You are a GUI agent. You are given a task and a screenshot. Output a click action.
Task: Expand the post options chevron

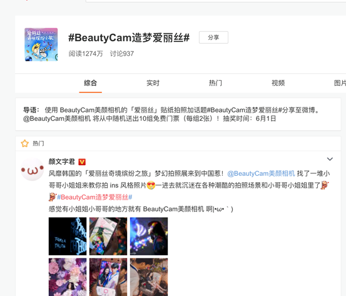click(x=330, y=159)
